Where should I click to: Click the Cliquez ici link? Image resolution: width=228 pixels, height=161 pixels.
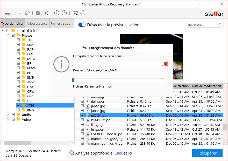pos(123,153)
